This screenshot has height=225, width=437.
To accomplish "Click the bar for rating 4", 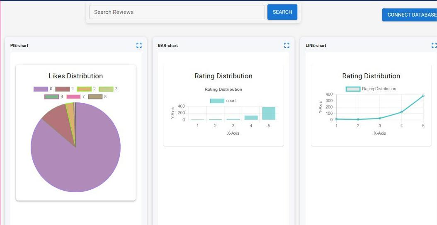I will click(x=251, y=118).
